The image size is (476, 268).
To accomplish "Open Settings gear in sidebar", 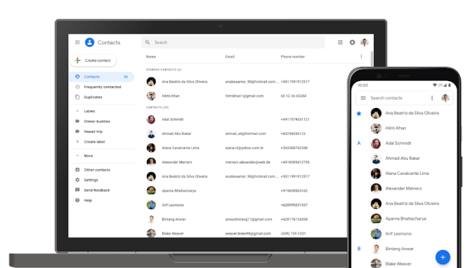I will coord(77,180).
